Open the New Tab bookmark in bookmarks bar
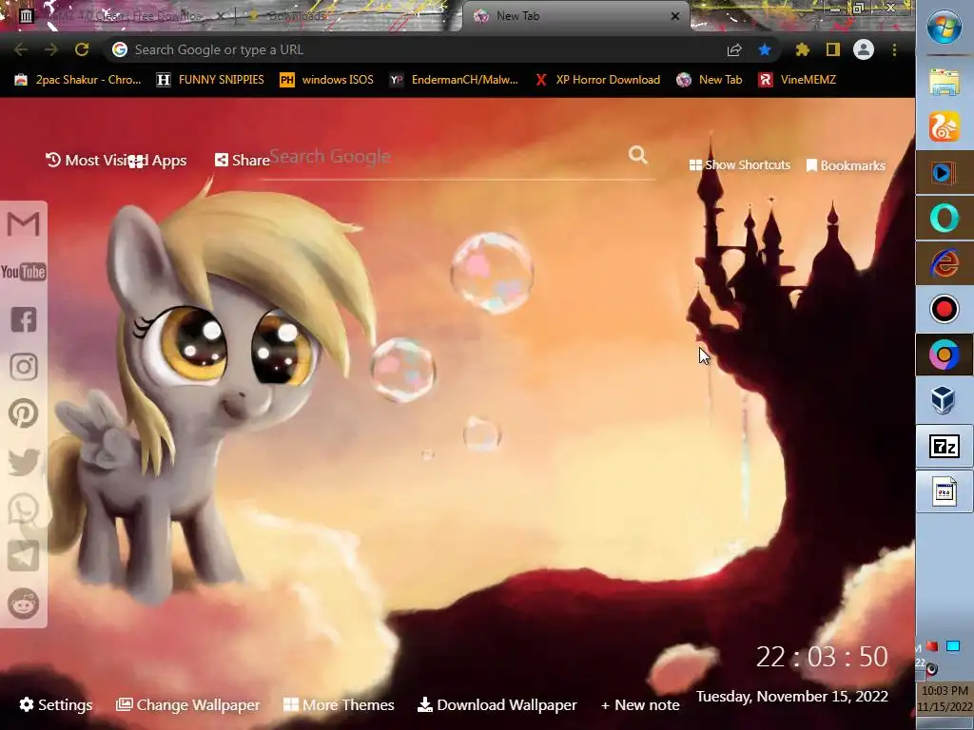 [710, 80]
